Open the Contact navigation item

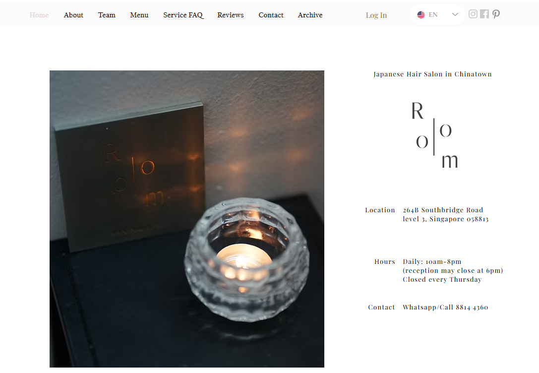[271, 15]
